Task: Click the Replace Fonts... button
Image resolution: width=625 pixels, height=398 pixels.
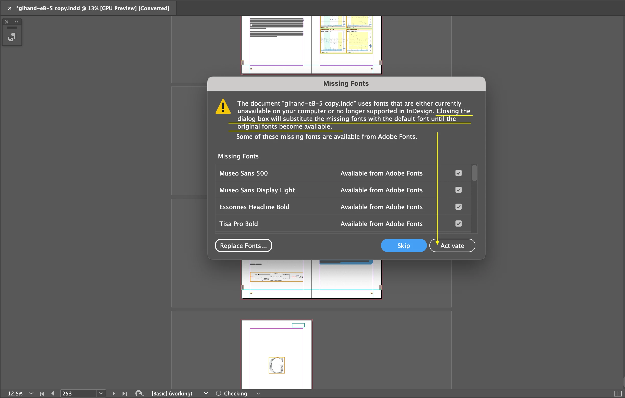Action: (243, 245)
